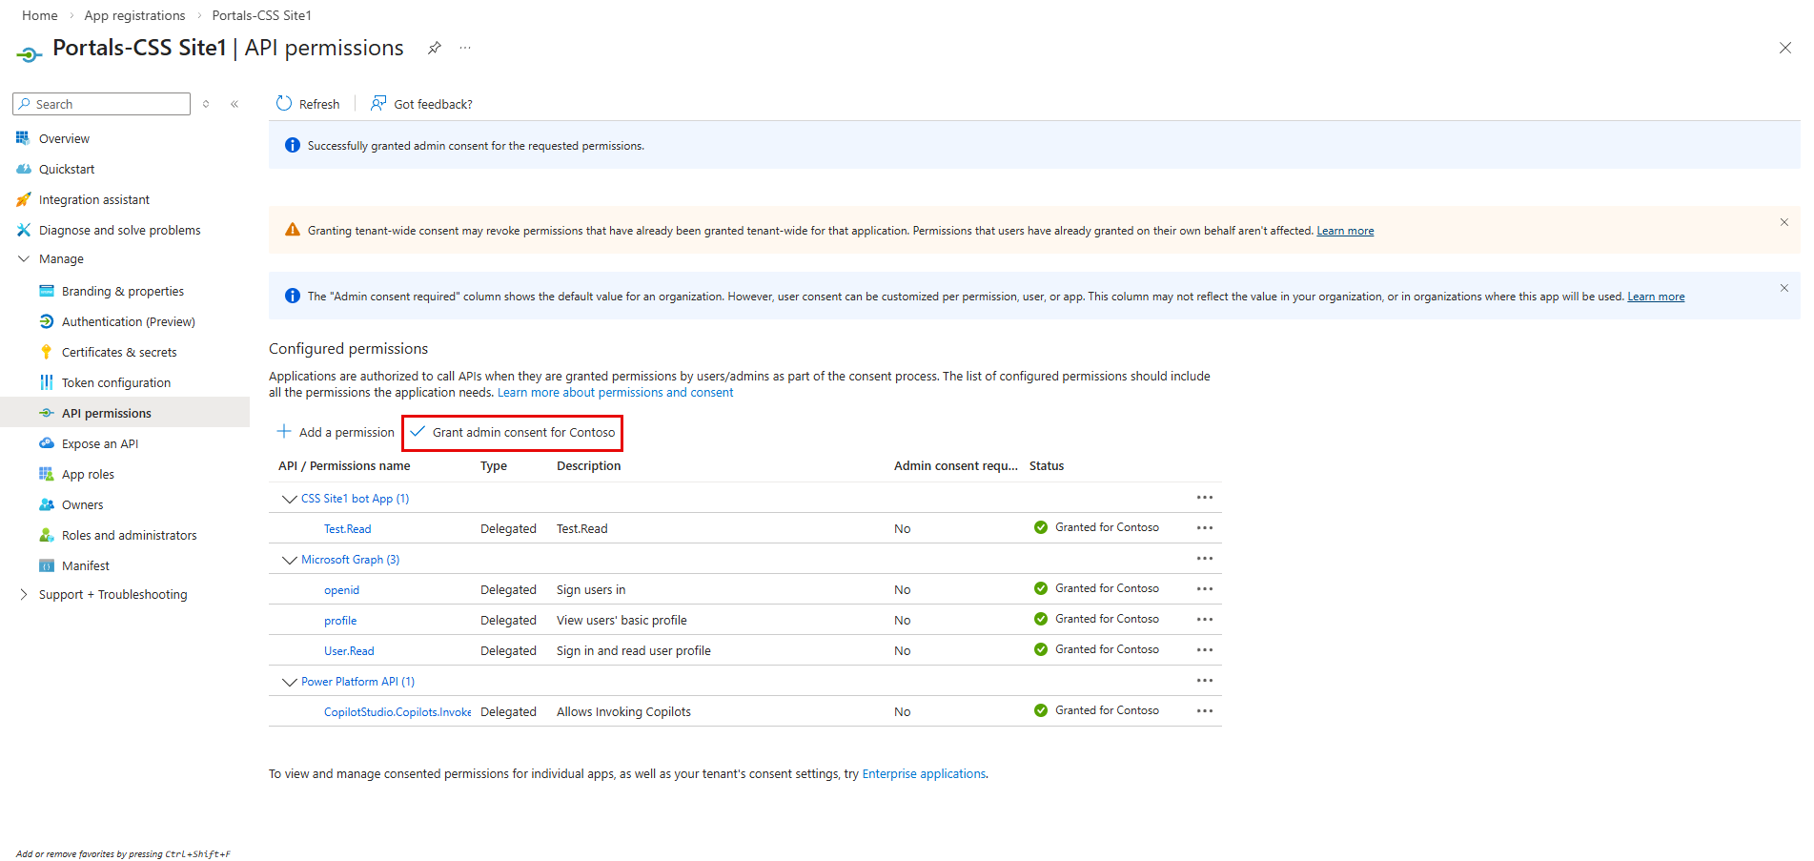Viewport: 1814px width, 861px height.
Task: Open ellipsis menu for CSS Site1 bot App group
Action: (1205, 498)
